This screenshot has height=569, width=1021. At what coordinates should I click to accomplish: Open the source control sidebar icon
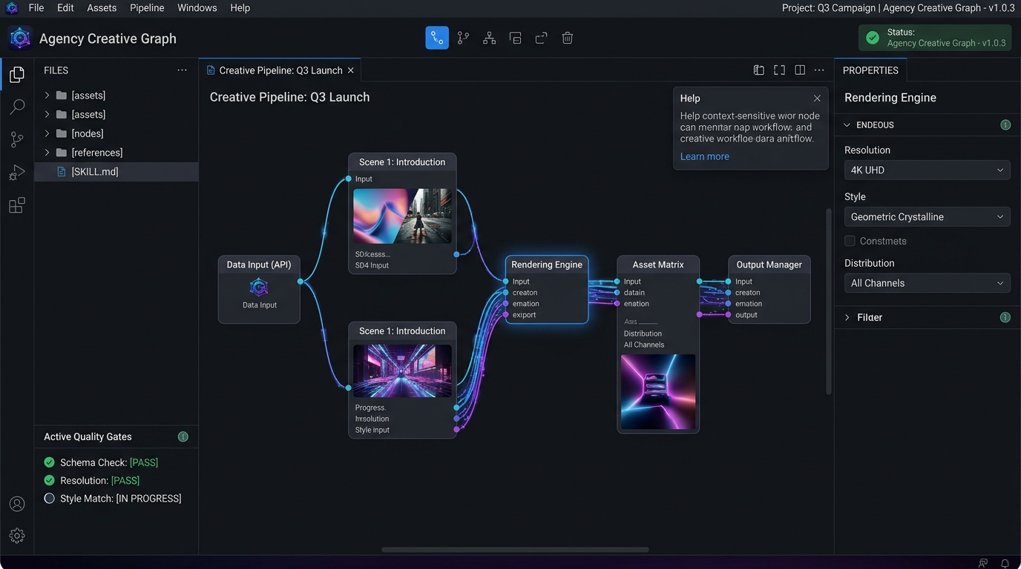[x=17, y=139]
